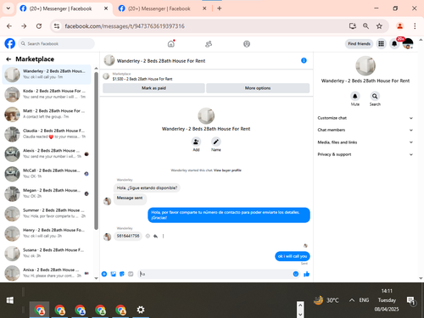Open Settings gear in the taskbar

pos(141,310)
